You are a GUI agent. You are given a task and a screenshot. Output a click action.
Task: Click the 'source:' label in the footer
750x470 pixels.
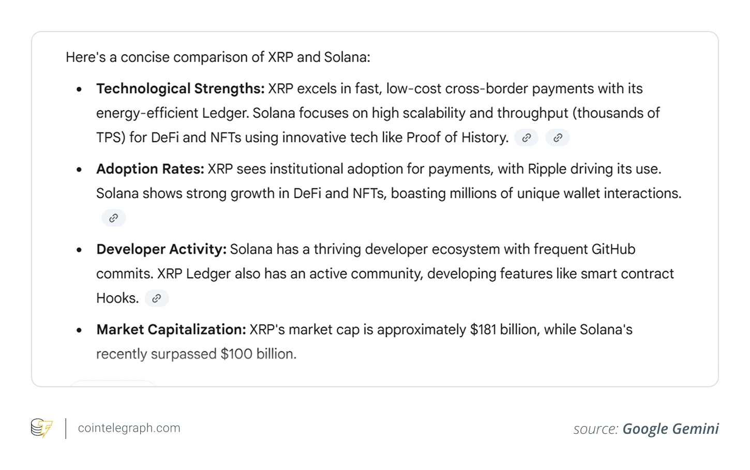(x=595, y=429)
